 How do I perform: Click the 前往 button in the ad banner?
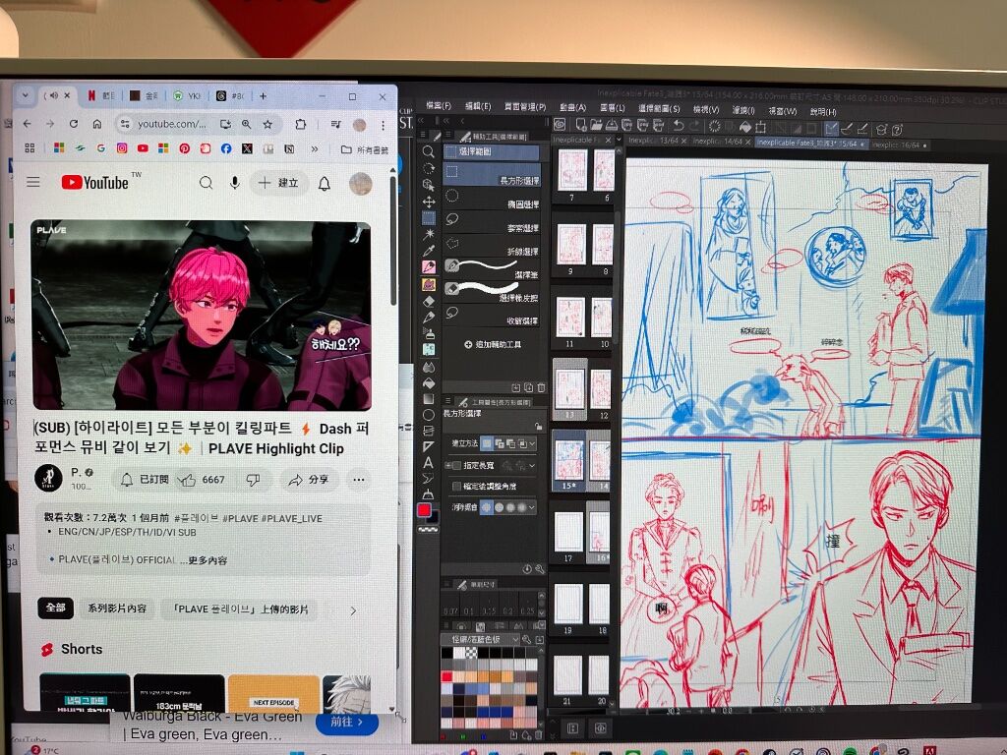[347, 723]
